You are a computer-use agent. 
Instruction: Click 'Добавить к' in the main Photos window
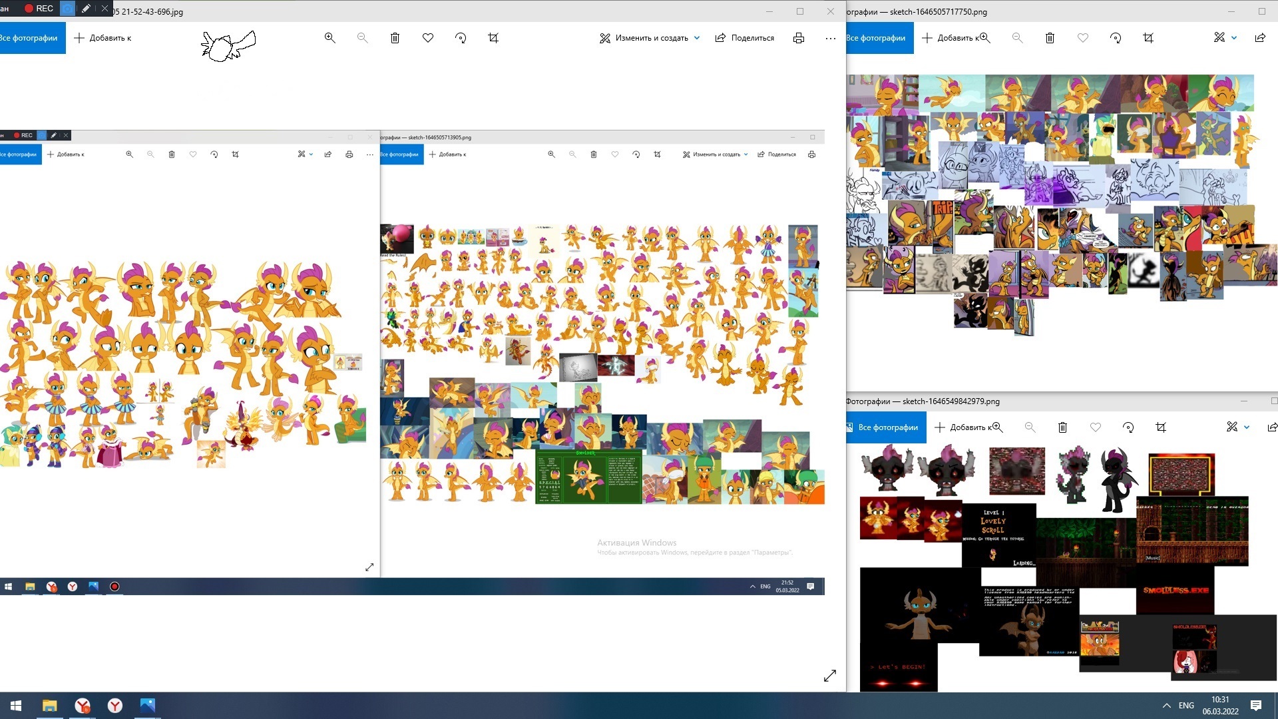103,38
